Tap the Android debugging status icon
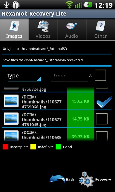Screen dimensions: 115x192 (x=16, y=4)
